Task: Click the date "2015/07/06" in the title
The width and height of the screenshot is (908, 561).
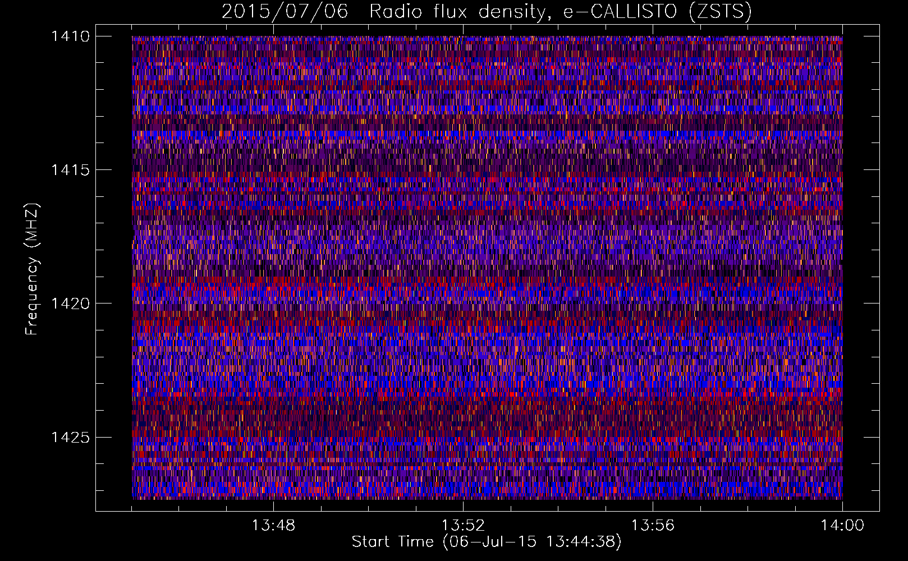Action: pos(285,12)
